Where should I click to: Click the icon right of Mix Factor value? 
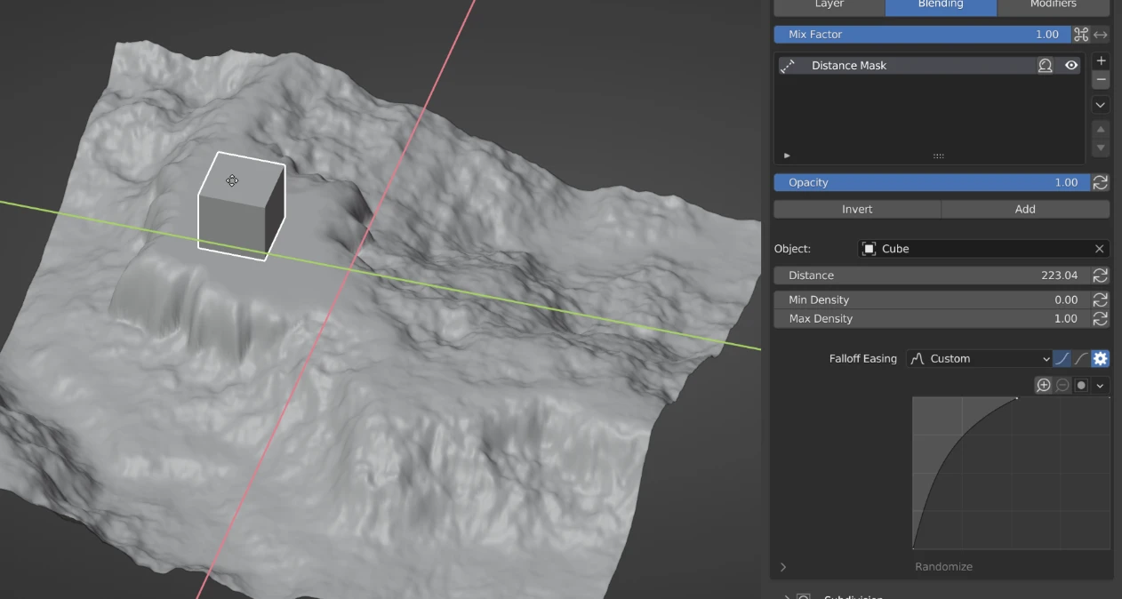(1081, 35)
